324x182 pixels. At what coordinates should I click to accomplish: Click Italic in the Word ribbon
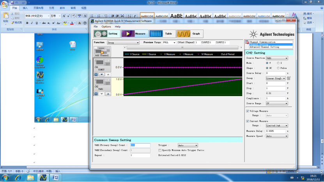[32, 23]
